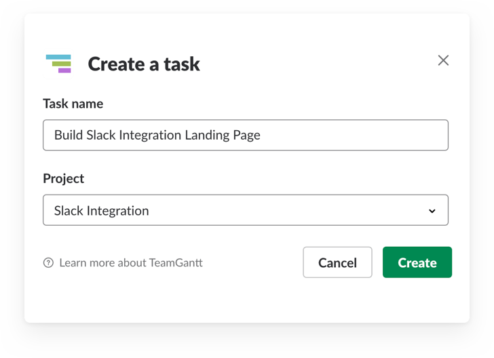
Task: Open Learn more about TeamGantt link
Action: 131,262
